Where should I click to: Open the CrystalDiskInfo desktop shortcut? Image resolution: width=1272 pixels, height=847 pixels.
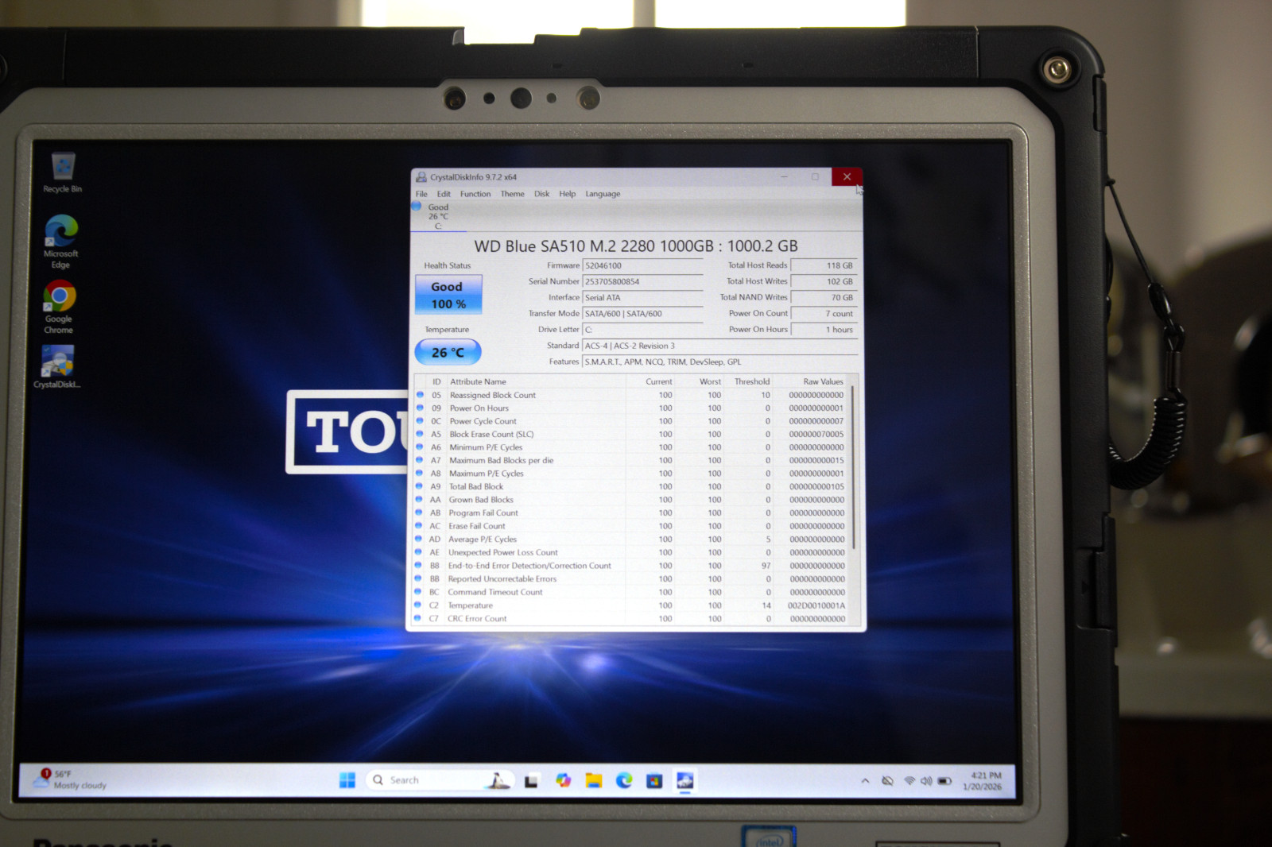tap(57, 366)
